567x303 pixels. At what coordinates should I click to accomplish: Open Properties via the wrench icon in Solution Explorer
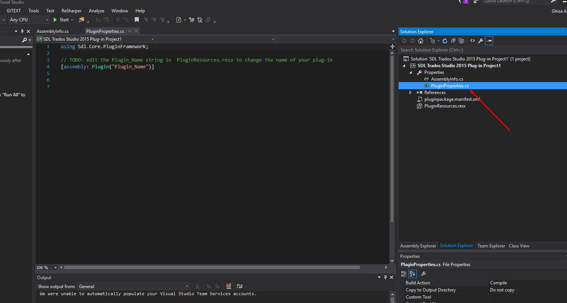point(481,41)
